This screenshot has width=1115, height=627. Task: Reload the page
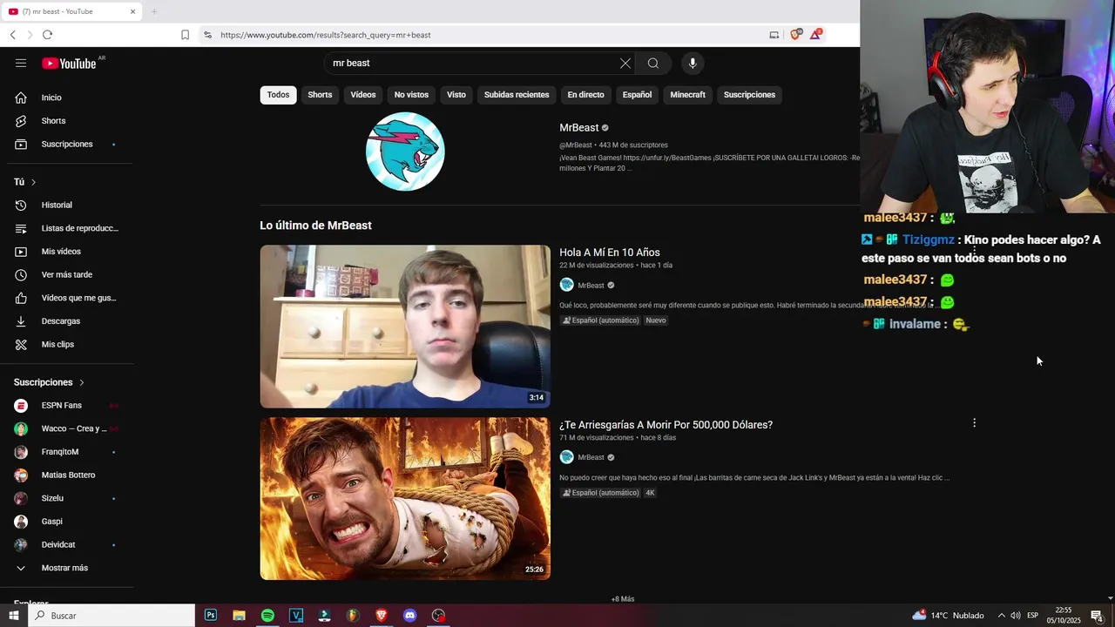click(x=47, y=35)
